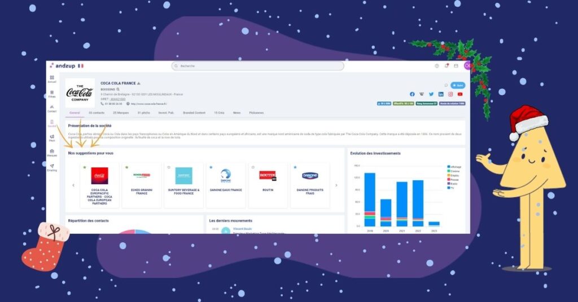
Task: Switch to the 33 contacts tab
Action: coord(97,113)
